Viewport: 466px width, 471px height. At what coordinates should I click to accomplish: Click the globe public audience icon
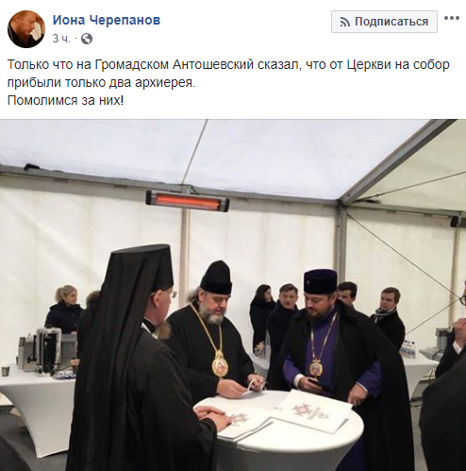[x=87, y=39]
